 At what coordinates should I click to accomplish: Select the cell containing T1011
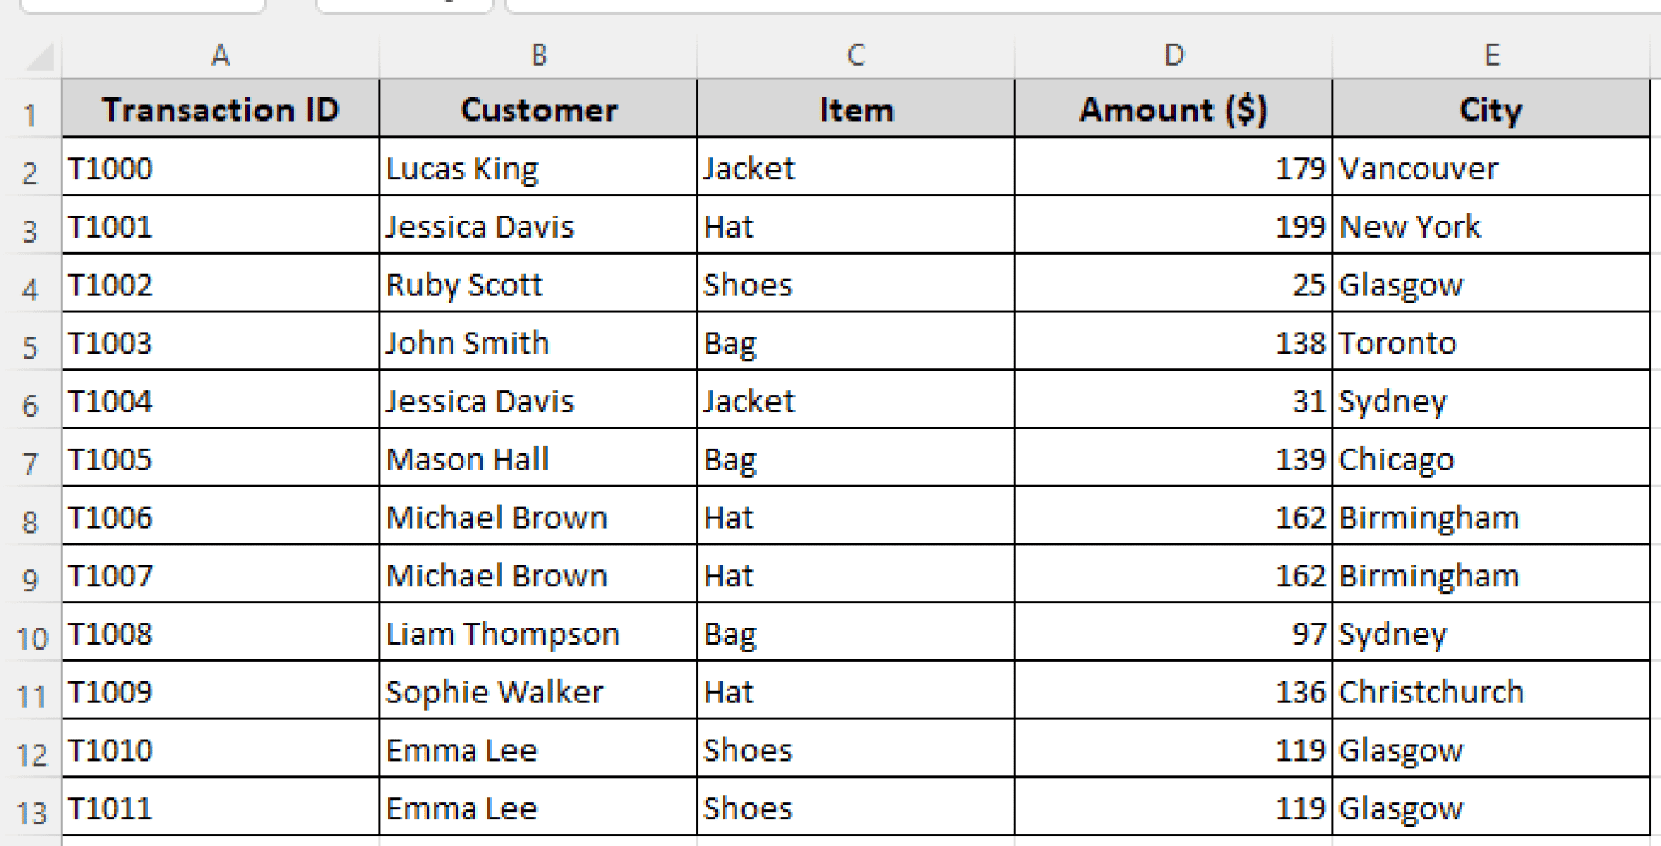(x=219, y=807)
